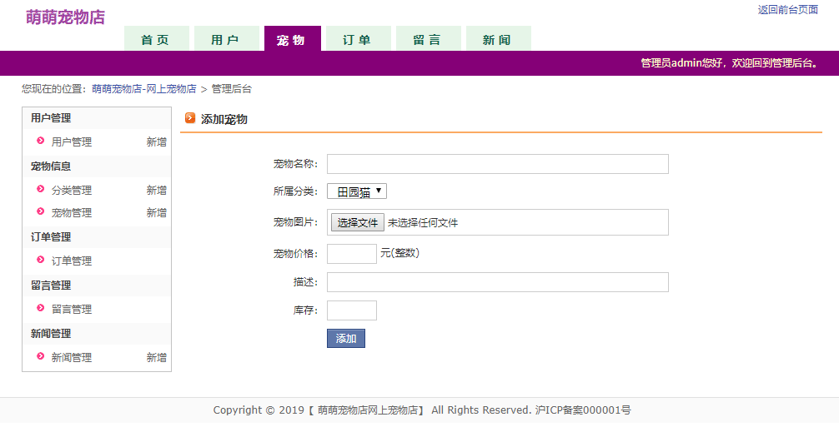Image resolution: width=839 pixels, height=432 pixels.
Task: Click the pink bullet icon next to 用户管理
Action: coord(41,141)
